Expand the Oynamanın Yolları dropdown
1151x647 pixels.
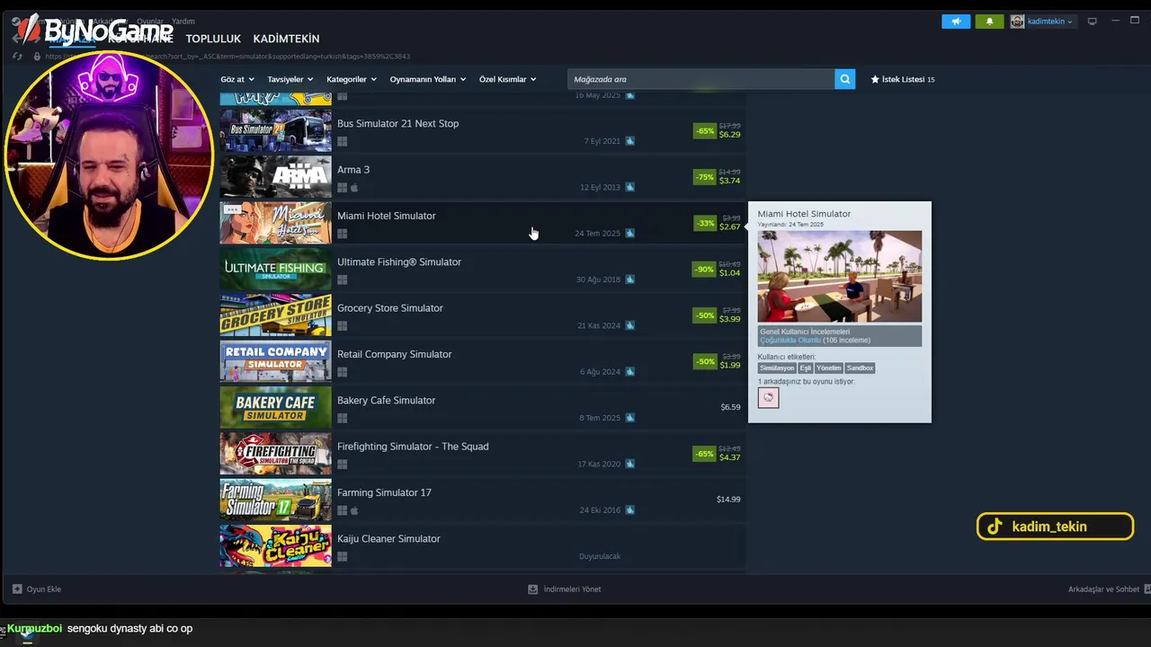click(x=427, y=79)
